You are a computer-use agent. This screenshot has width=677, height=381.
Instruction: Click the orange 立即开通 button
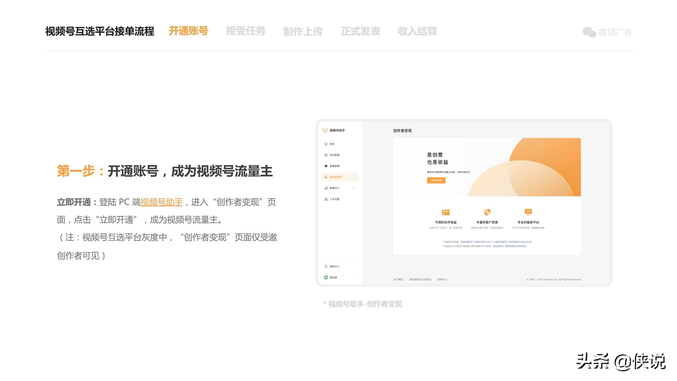436,180
